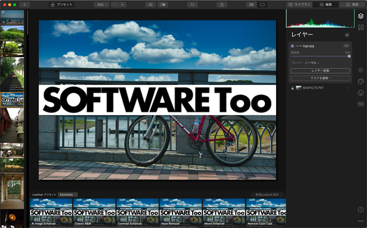The height and width of the screenshot is (228, 367).
Task: Apply the Remove Color Cast preset
Action: pyautogui.click(x=266, y=212)
